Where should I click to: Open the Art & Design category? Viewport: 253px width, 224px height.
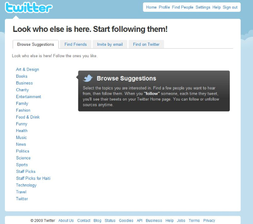(x=27, y=69)
